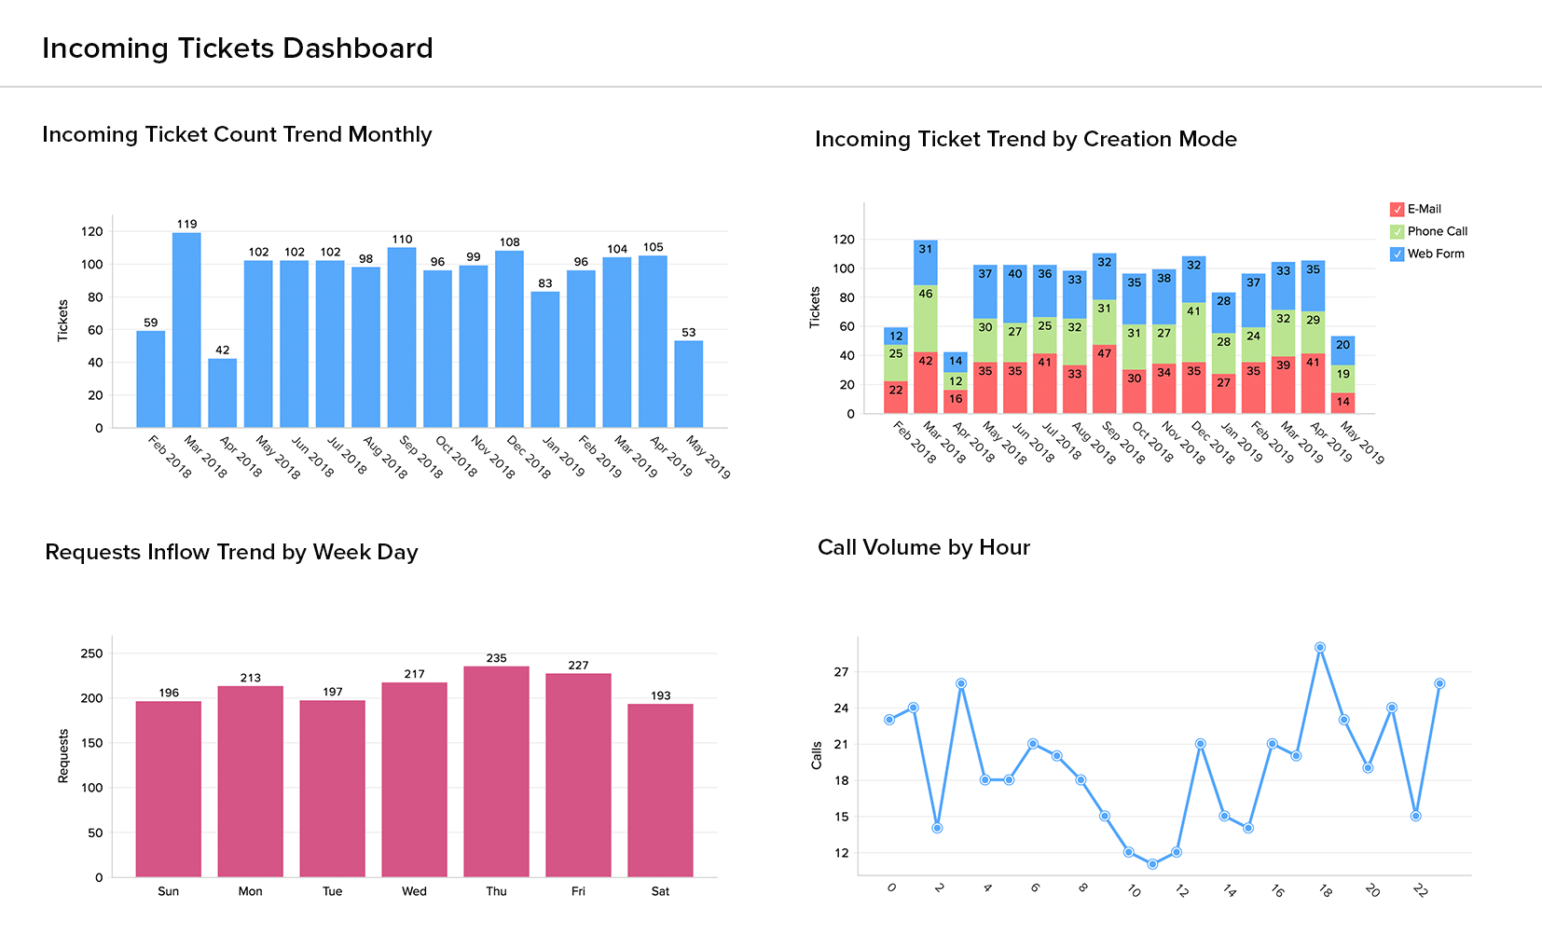Click the first call volume point at hour 0
This screenshot has width=1542, height=949.
tap(889, 720)
